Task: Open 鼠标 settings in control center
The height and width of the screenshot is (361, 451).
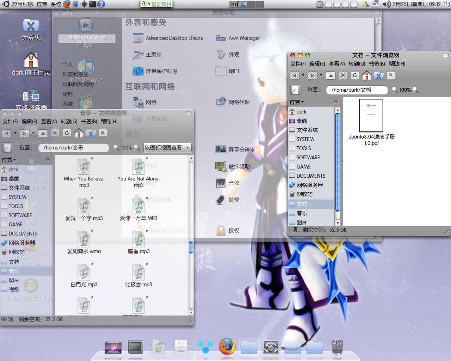Action: (228, 200)
